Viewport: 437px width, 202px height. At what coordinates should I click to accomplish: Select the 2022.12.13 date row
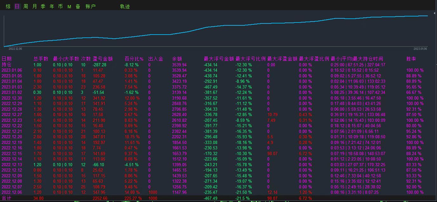(12, 165)
